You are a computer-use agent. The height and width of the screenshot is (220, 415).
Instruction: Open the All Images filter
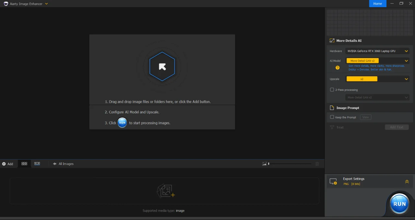64,164
